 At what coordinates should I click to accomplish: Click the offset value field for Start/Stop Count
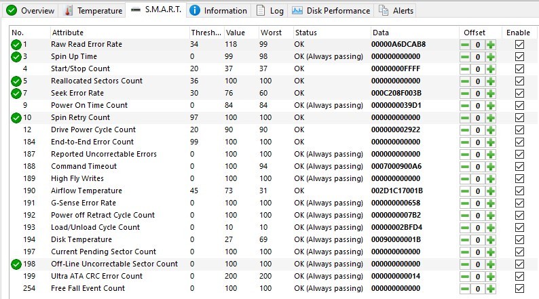coord(478,69)
